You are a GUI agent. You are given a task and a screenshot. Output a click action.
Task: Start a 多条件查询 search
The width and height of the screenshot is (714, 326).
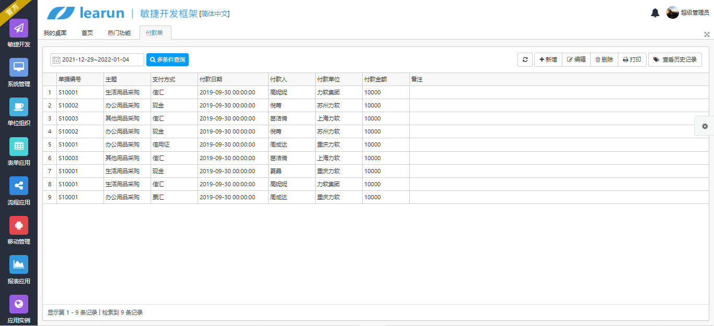pyautogui.click(x=167, y=59)
